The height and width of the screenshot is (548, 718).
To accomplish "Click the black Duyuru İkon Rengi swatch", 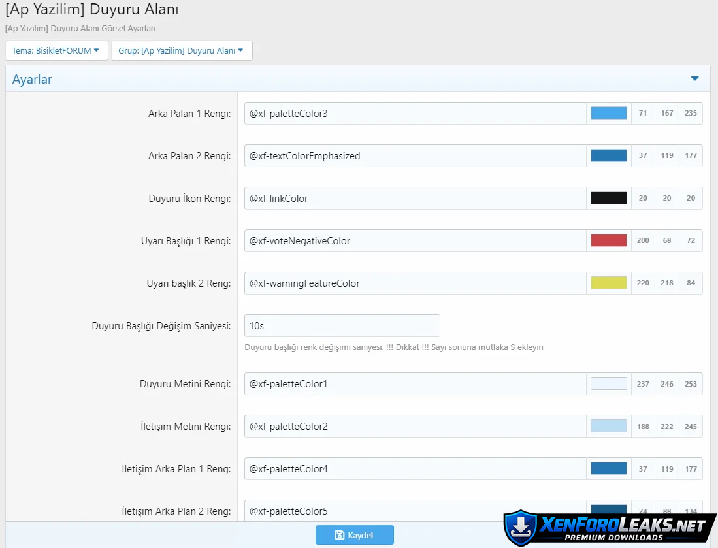I will [608, 198].
